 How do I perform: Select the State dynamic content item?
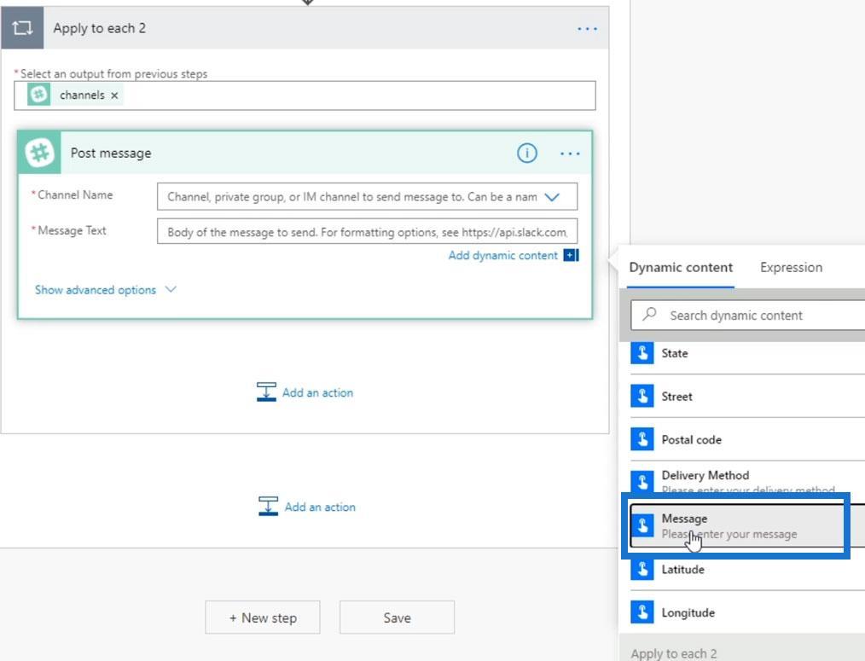(x=747, y=353)
